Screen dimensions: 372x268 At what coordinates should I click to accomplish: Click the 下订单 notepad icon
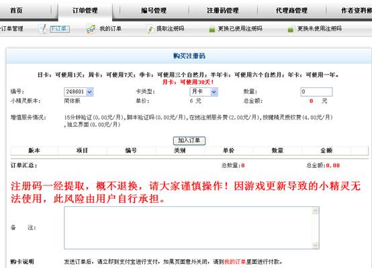(43, 29)
